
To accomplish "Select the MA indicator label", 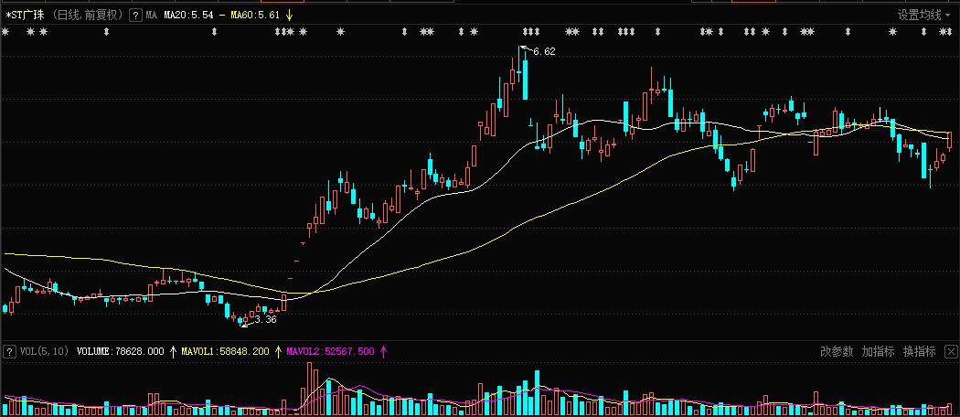I will 151,15.
